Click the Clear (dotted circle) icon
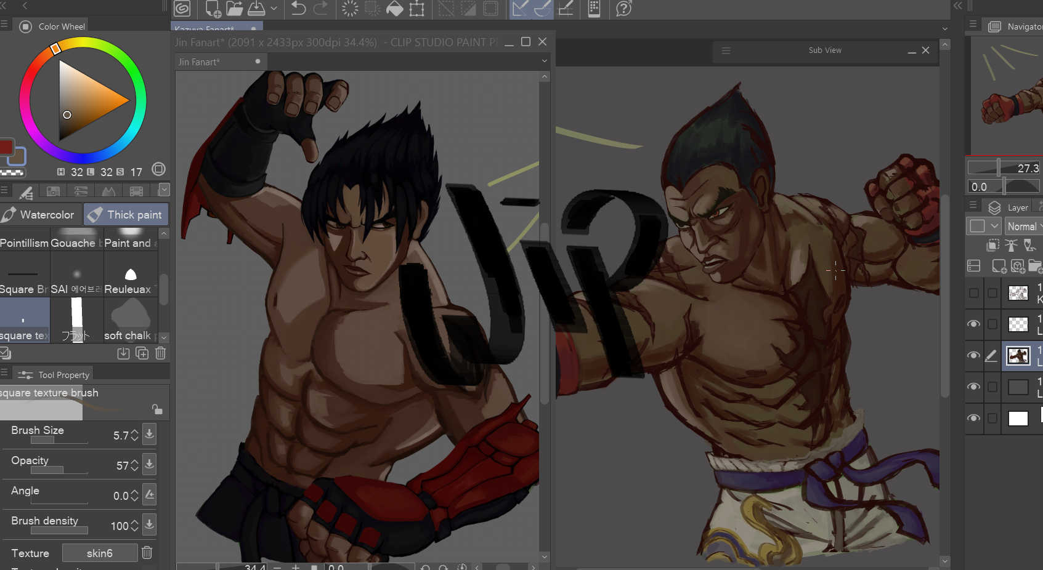The image size is (1043, 570). 350,9
